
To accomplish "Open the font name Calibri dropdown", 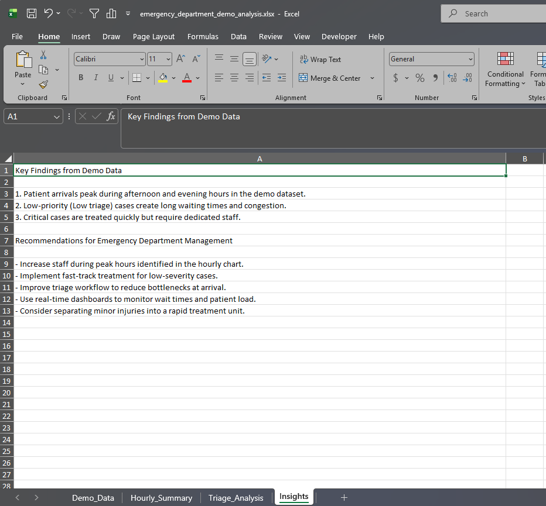I will (x=142, y=59).
